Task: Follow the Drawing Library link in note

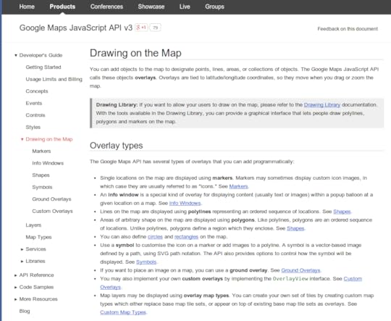Action: click(322, 105)
